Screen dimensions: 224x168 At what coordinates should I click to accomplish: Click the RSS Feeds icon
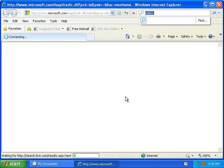[139, 37]
